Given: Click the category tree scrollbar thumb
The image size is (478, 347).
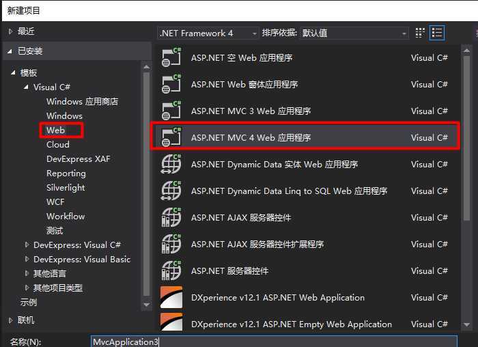Looking at the screenshot, I should click(x=146, y=184).
